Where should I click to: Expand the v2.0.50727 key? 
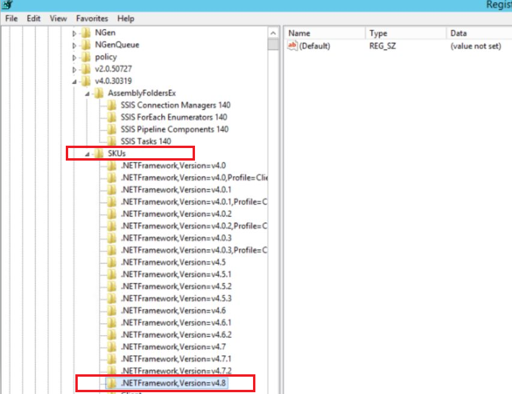click(x=75, y=69)
